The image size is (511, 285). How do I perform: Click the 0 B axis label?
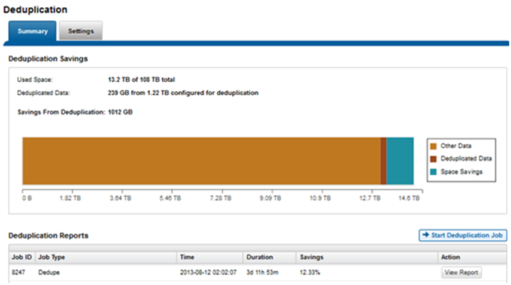point(27,198)
